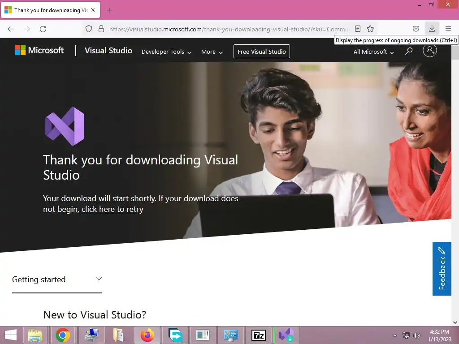Click the 'New to Visual Studio?' heading

[95, 315]
